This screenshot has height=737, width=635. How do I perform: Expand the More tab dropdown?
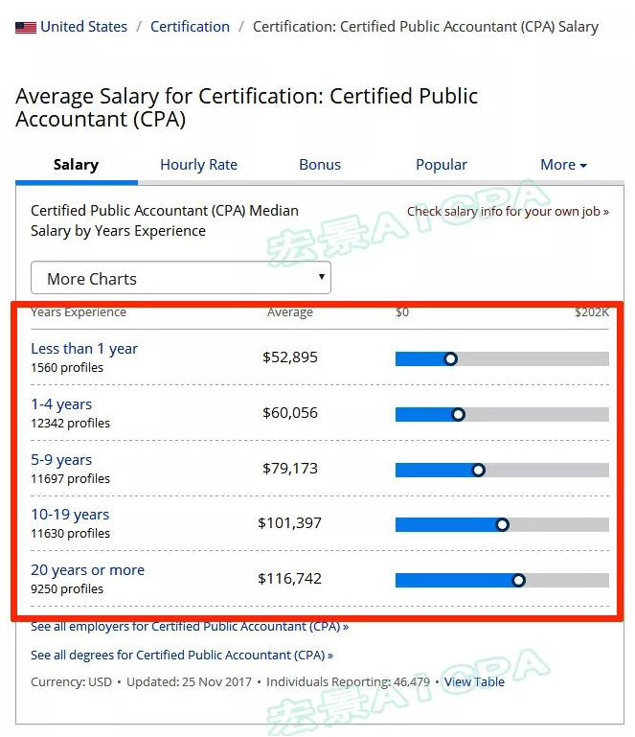(x=563, y=165)
